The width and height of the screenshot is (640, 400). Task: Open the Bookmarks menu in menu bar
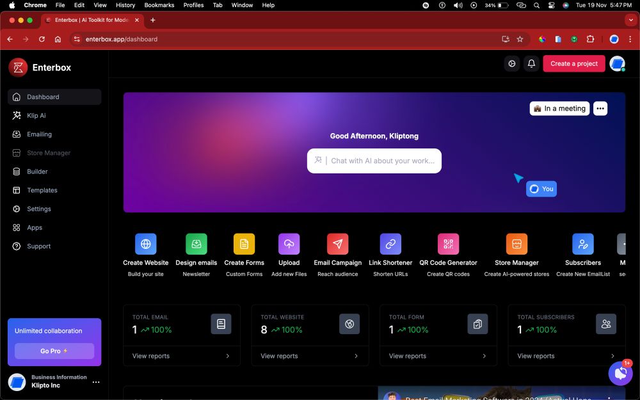click(159, 5)
